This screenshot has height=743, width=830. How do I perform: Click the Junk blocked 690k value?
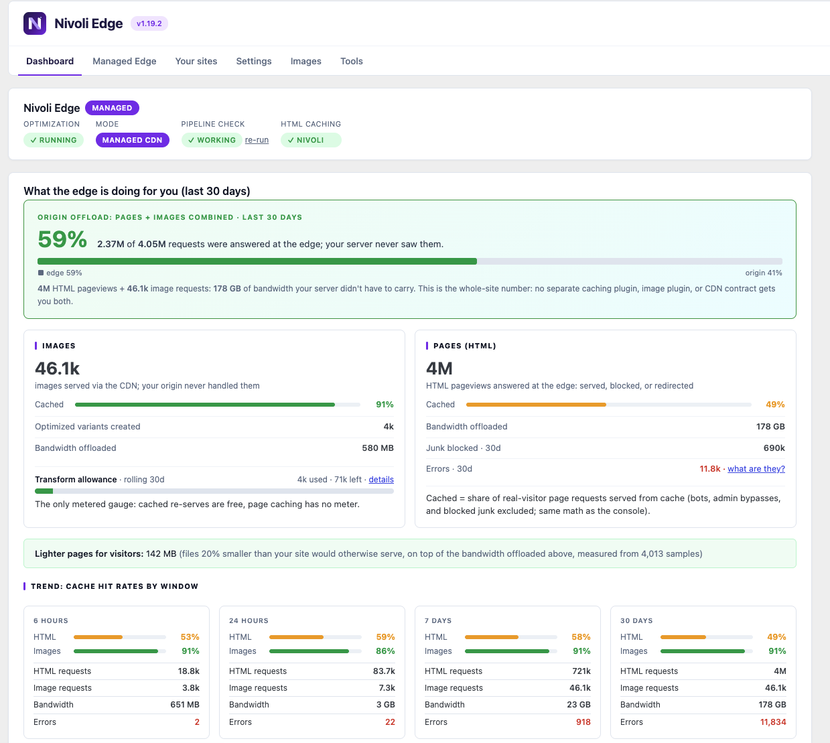[x=774, y=448]
